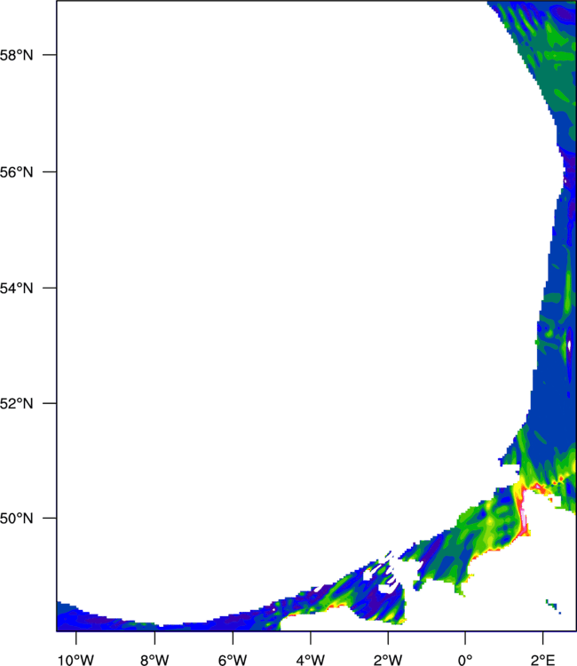Click the 52°N latitude label

pyautogui.click(x=16, y=403)
